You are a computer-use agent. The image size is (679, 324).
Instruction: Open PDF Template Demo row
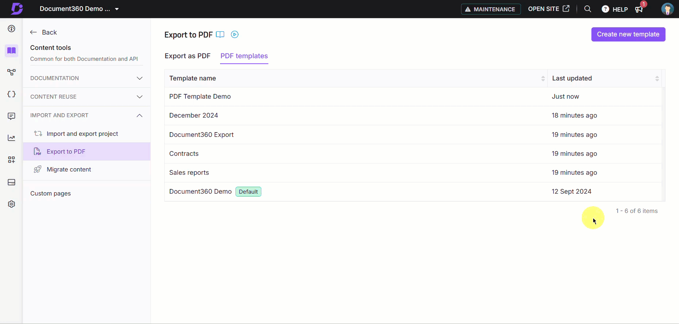413,96
